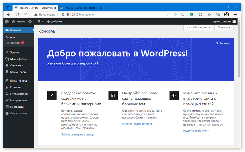Open browser extensions puzzle icon
Screen dimensions: 245x152
tap(200, 14)
